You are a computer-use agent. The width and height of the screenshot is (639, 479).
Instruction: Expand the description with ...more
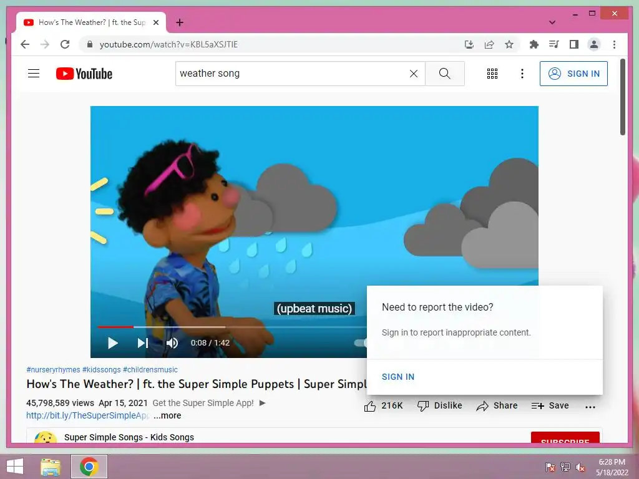pos(167,415)
